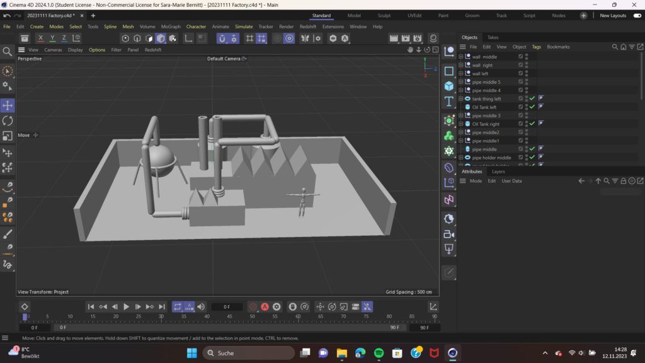Toggle the timeline loop playback button

tap(177, 307)
